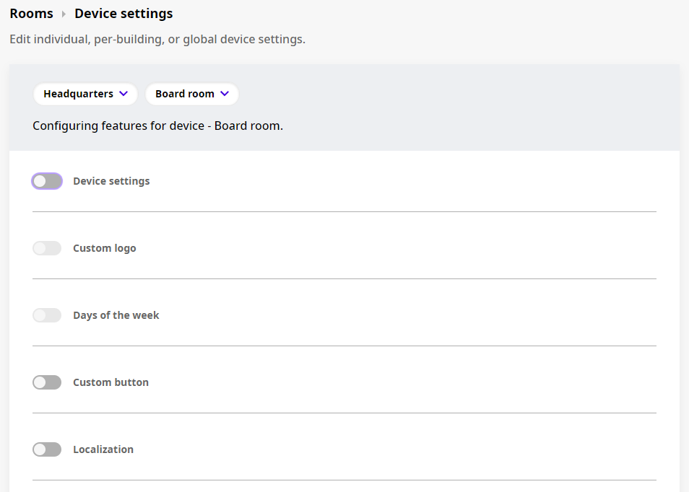Open the Headquarters building dropdown

tap(85, 94)
